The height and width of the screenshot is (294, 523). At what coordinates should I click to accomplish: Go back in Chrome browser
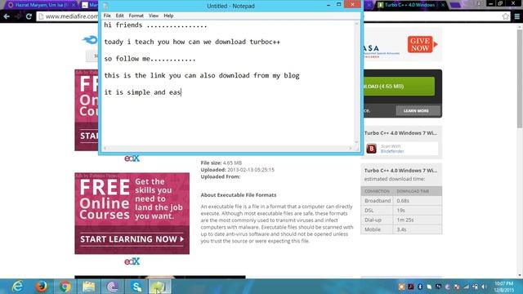pyautogui.click(x=7, y=16)
